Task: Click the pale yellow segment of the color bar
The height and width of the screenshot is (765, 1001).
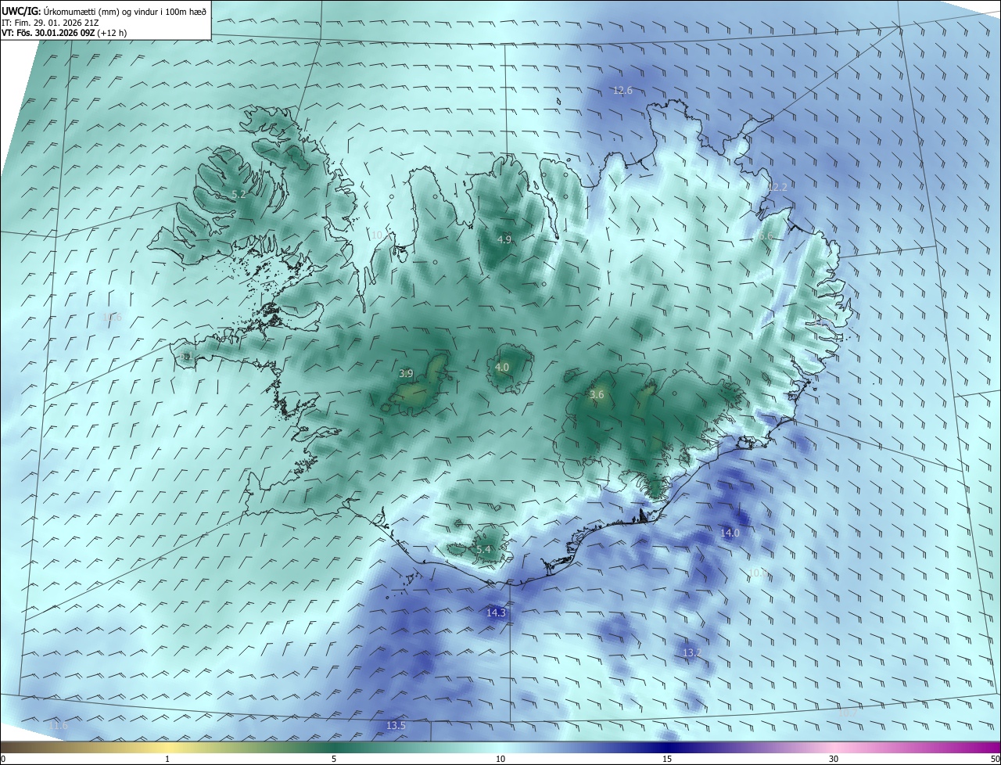Action: (x=167, y=748)
